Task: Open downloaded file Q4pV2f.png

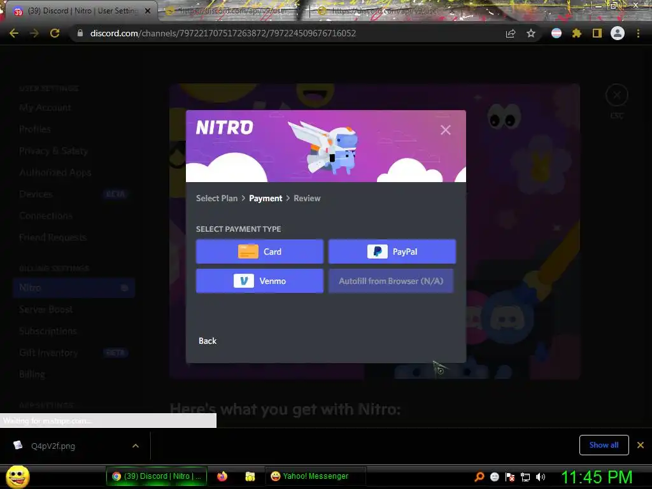Action: 53,446
